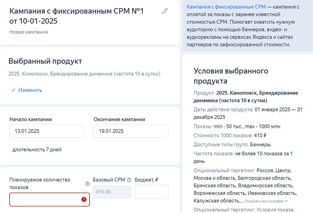
Task: Click the Частота показов line
Action: coord(243,157)
